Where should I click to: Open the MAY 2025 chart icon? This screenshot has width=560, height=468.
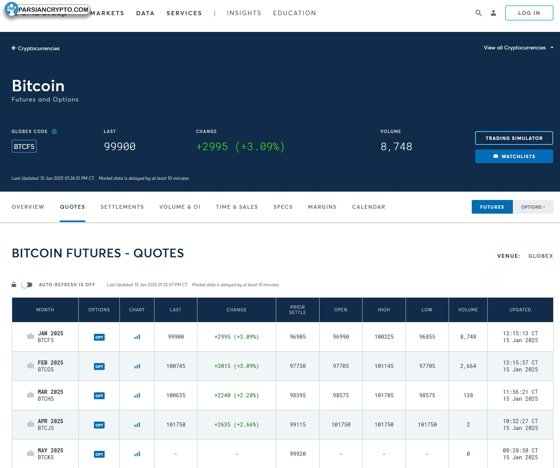[137, 454]
